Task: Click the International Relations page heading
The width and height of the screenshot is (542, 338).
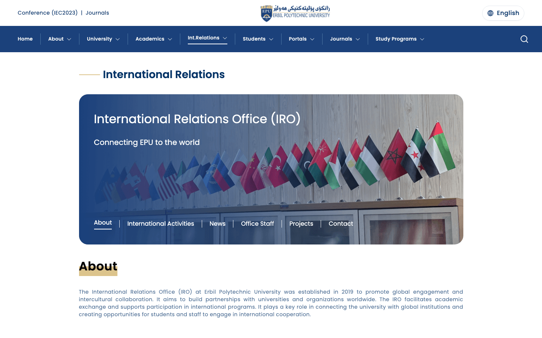Action: tap(164, 74)
